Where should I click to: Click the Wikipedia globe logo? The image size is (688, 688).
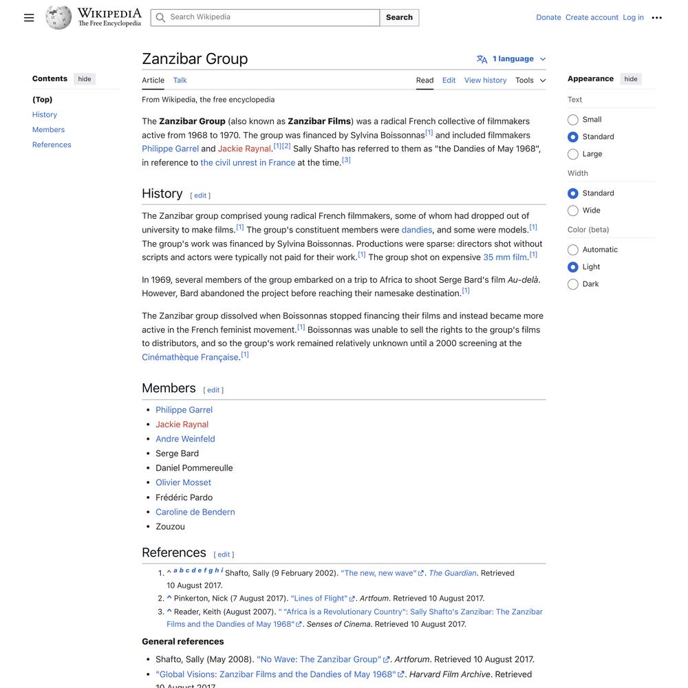click(x=58, y=18)
